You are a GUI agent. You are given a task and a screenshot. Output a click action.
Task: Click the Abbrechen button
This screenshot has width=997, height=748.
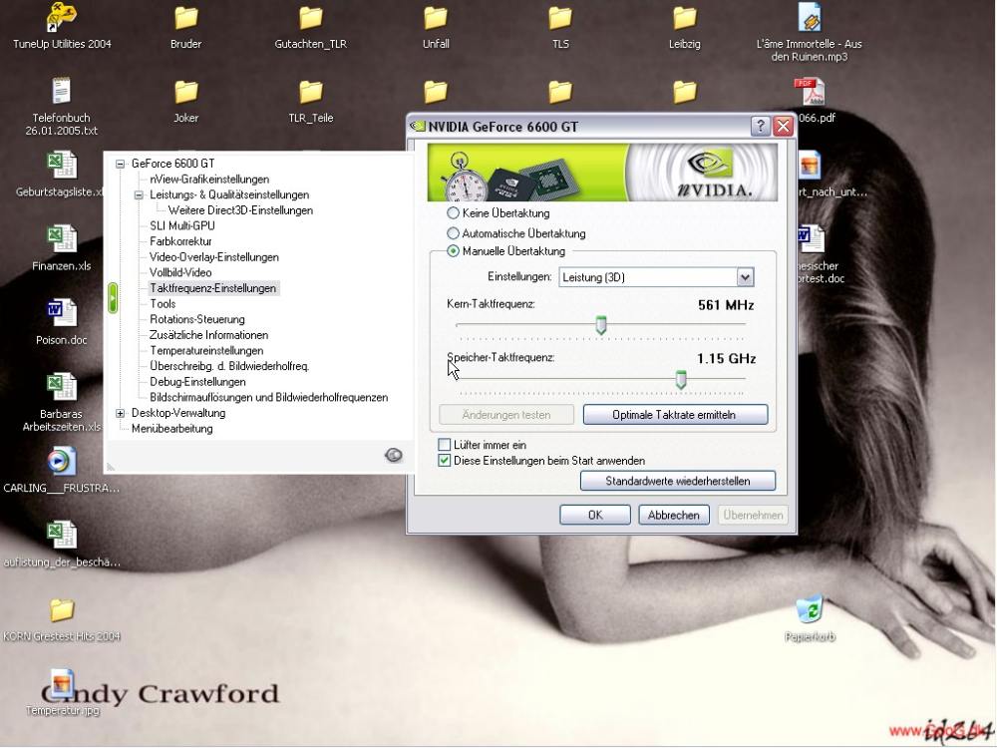pos(673,516)
